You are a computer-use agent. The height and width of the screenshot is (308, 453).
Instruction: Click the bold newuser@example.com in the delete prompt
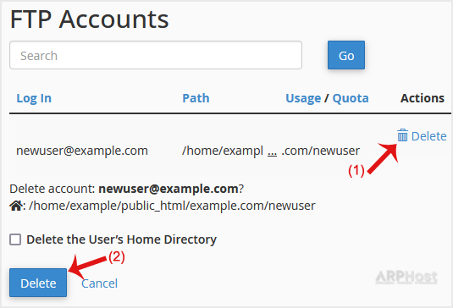pos(168,189)
